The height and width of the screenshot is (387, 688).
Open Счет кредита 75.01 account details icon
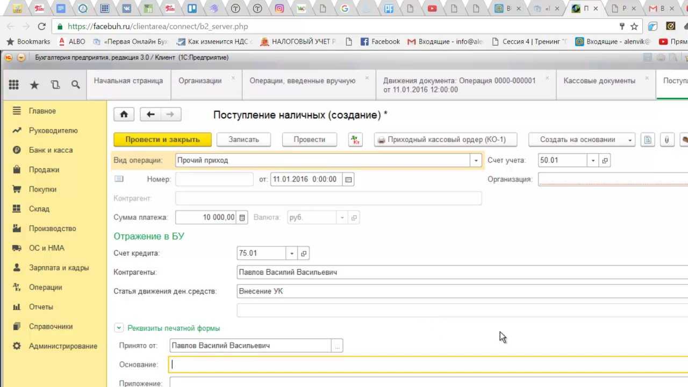pos(304,253)
